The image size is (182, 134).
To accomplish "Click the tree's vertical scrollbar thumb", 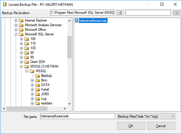I will pyautogui.click(x=70, y=47).
